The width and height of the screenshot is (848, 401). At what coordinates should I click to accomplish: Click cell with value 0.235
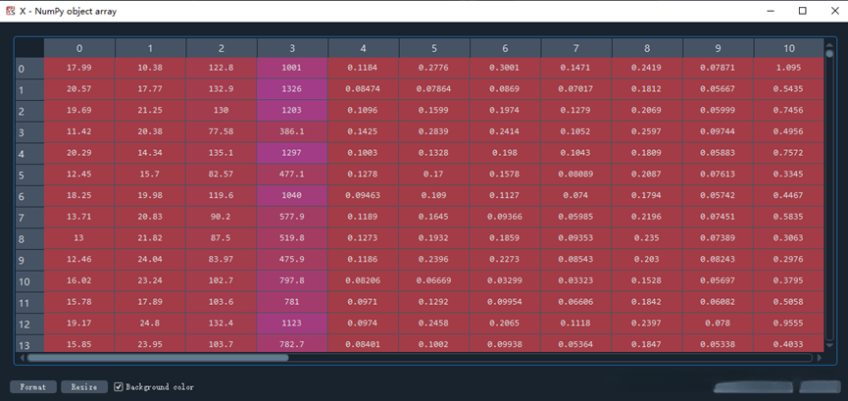647,237
